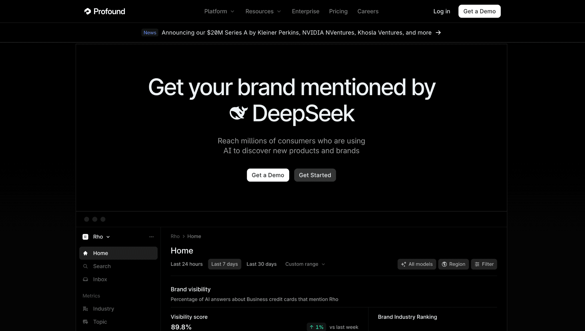
Task: Click the Get Started button
Action: pyautogui.click(x=315, y=175)
